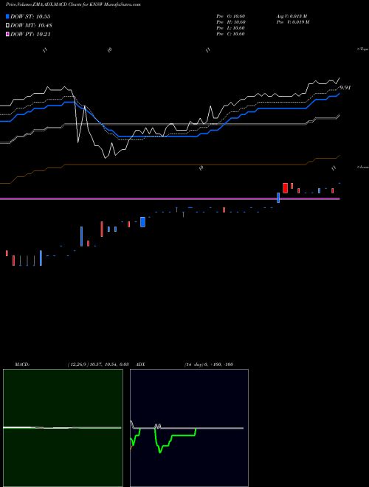This screenshot has height=487, width=369.
Task: Click the 'Pre C: 10.60' value
Action: [x=231, y=34]
